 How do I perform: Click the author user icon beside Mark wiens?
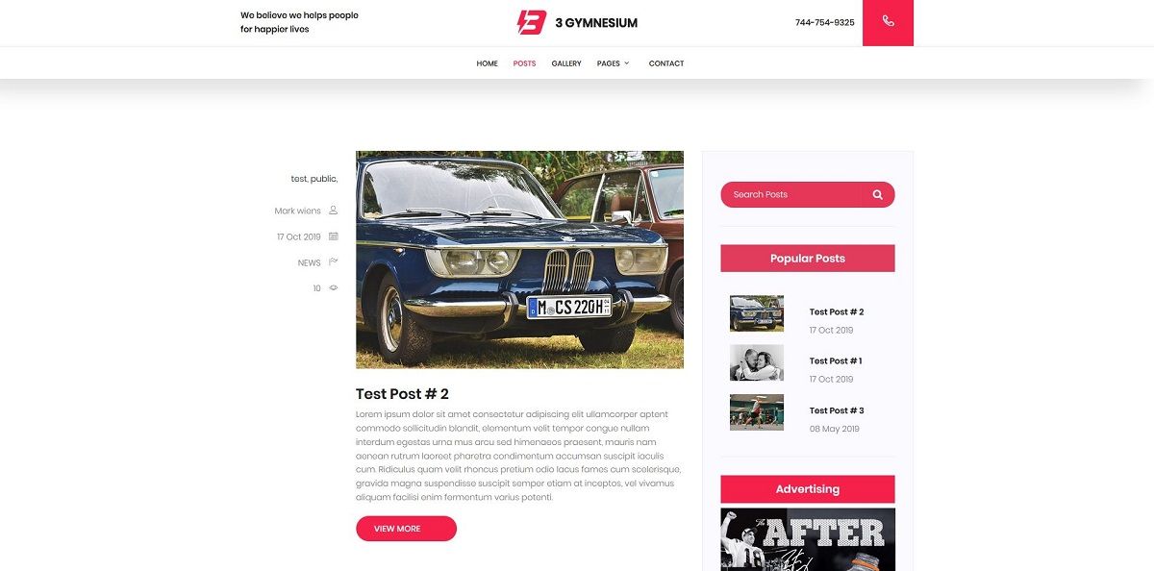click(x=334, y=211)
